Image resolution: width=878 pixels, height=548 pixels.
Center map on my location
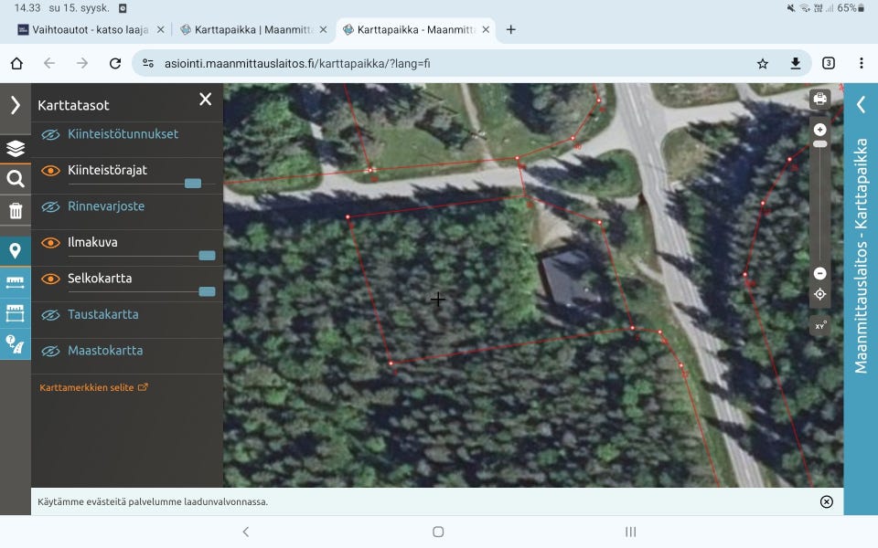click(819, 294)
